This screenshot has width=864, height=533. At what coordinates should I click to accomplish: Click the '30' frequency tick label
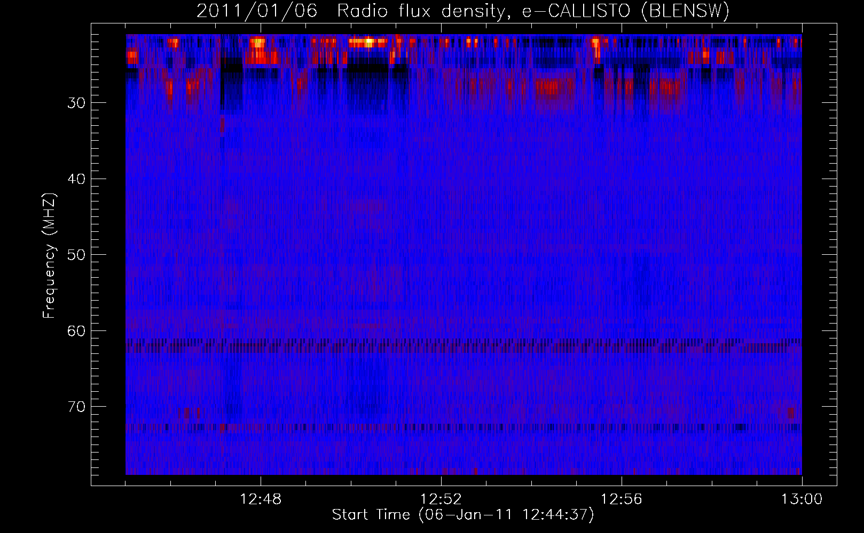[76, 103]
